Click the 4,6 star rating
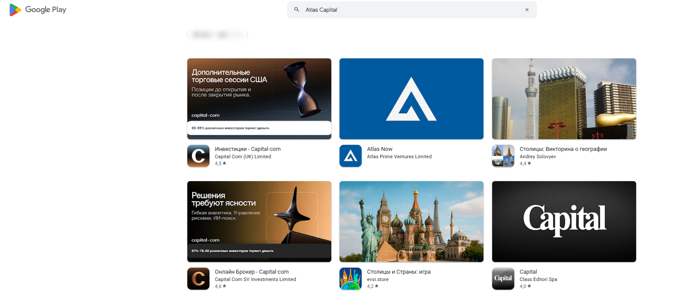 coord(221,286)
